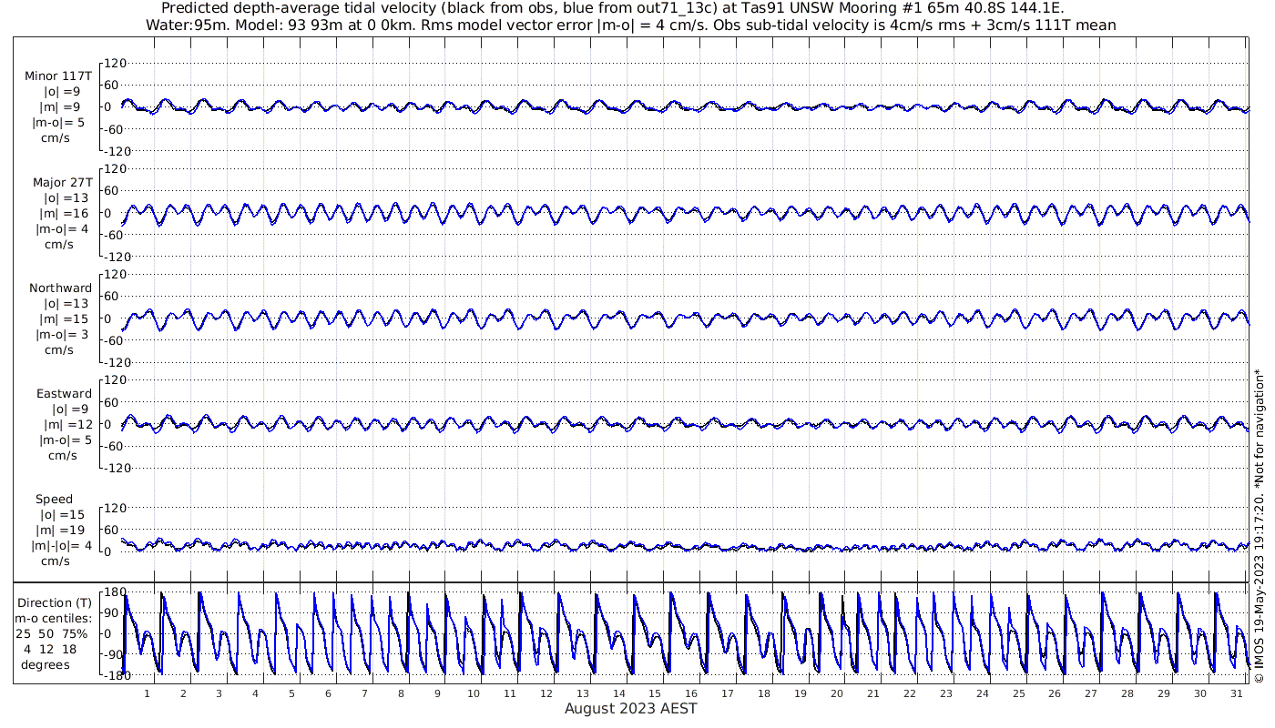Click the '120' tick of the Minor 117T axis

coord(114,63)
